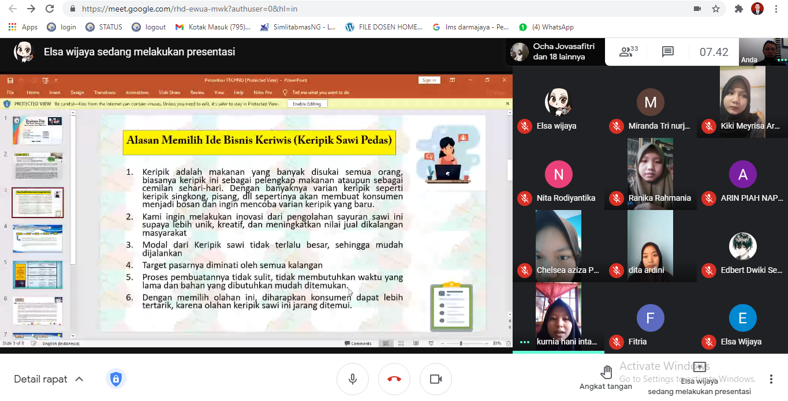This screenshot has width=788, height=401.
Task: Select kurnia hani video tile
Action: [x=558, y=316]
